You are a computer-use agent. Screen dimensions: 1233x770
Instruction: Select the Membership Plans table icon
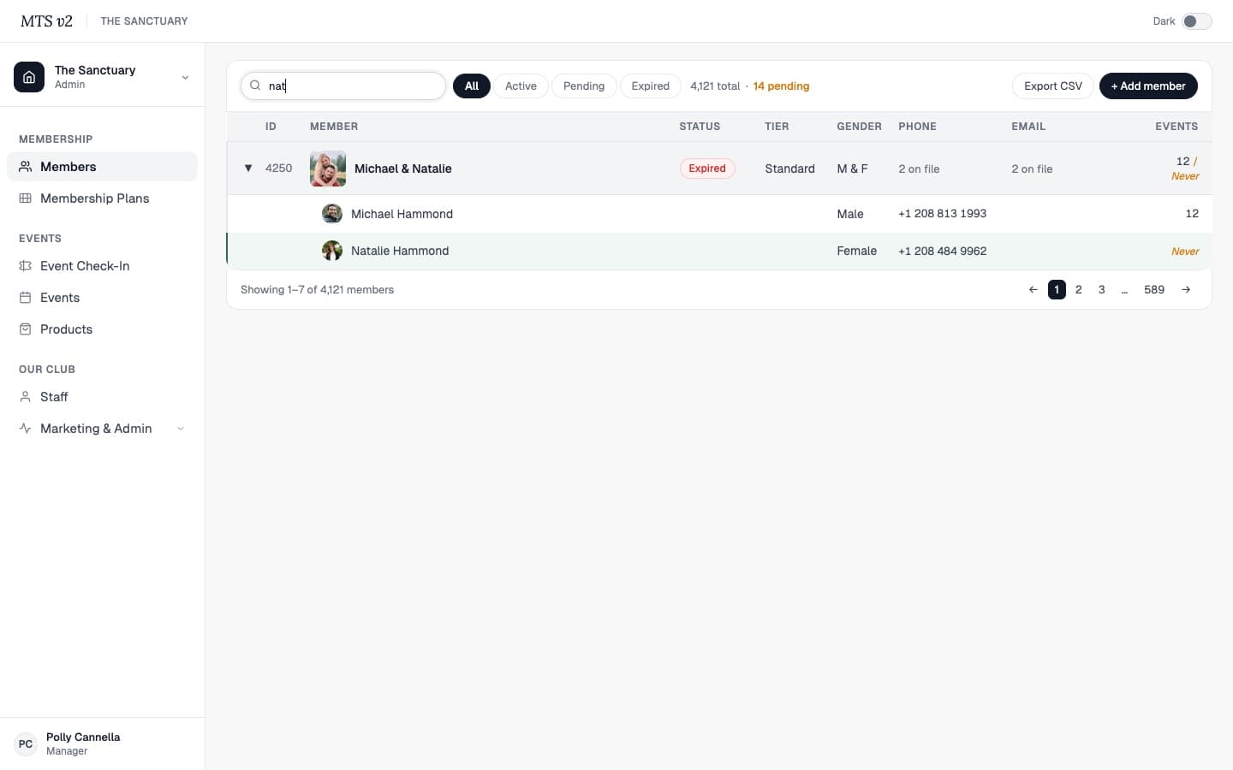click(26, 198)
